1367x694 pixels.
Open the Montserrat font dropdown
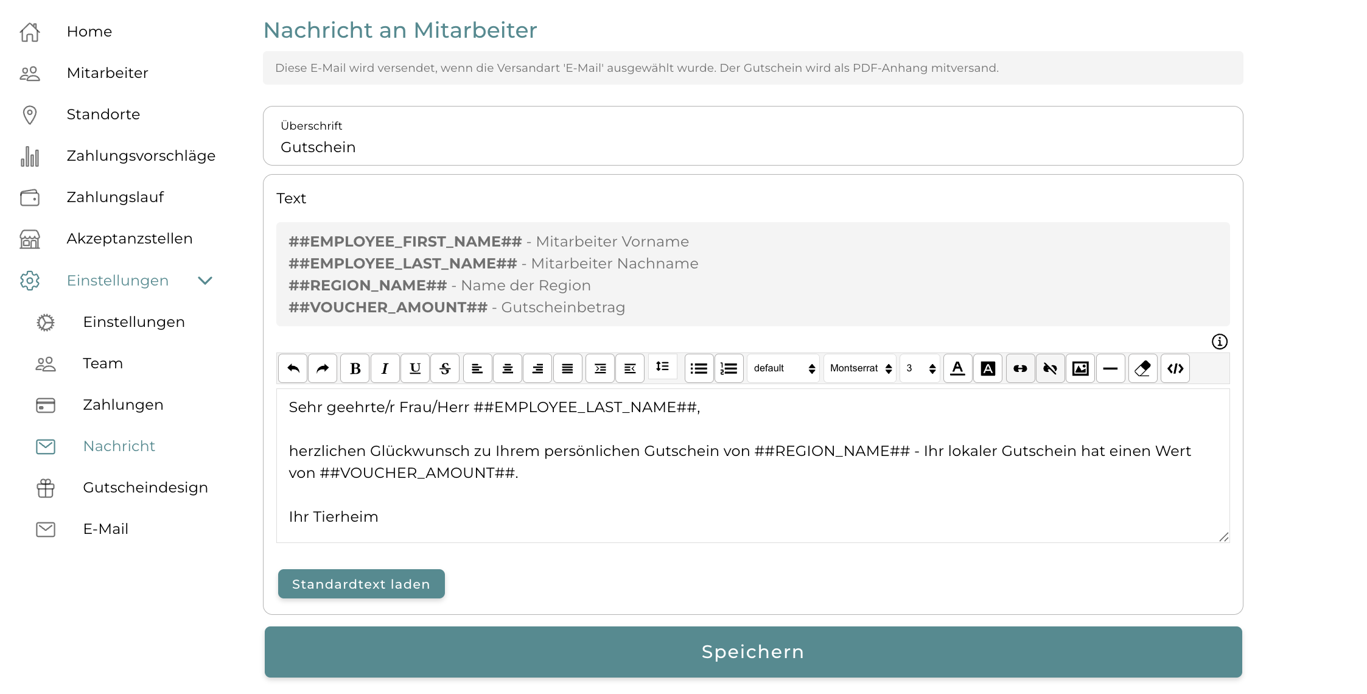click(x=860, y=368)
